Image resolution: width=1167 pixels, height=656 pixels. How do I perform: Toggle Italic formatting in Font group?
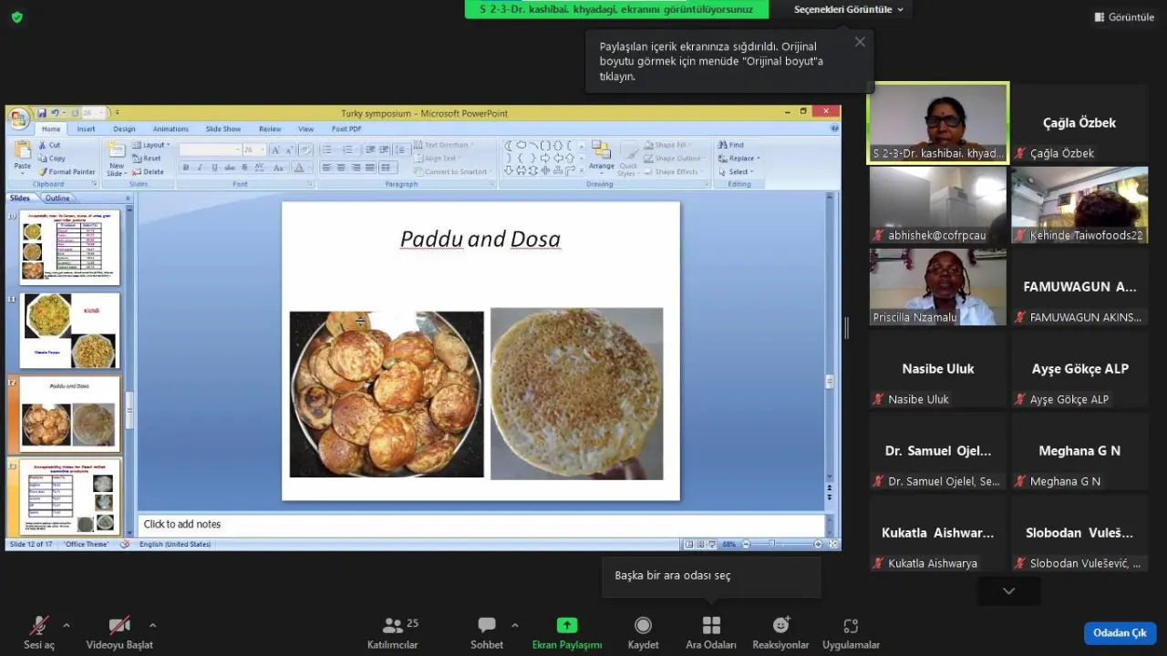(201, 168)
